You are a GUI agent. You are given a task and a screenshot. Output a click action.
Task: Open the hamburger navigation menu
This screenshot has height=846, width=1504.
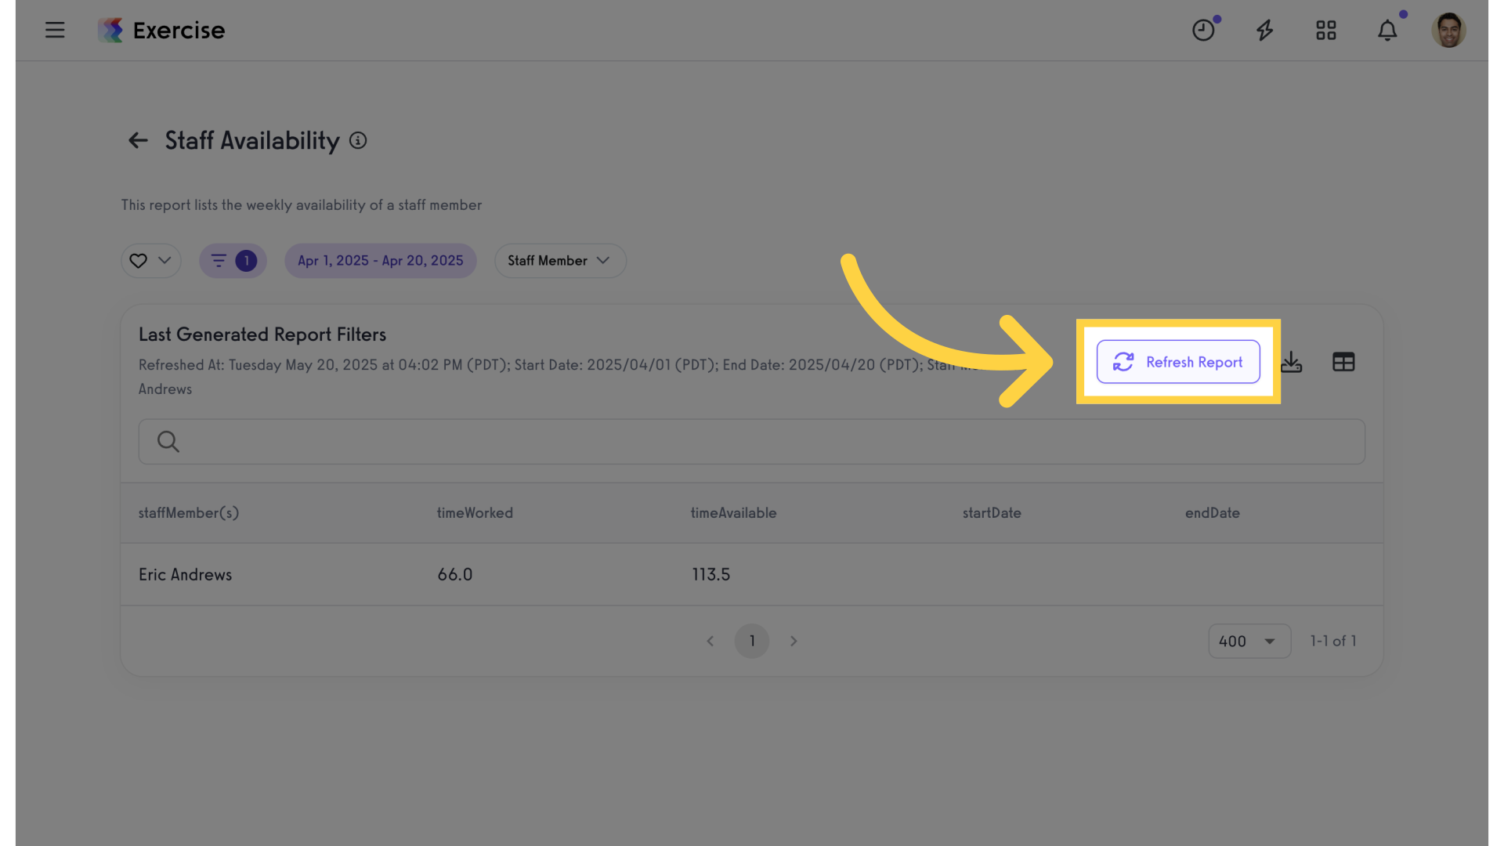click(x=55, y=30)
